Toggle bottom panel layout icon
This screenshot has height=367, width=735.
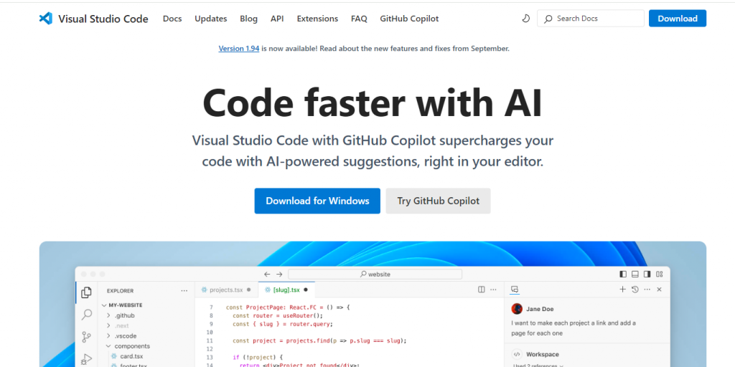click(635, 275)
